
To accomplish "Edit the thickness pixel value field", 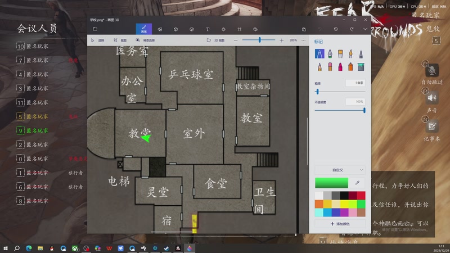I will pos(355,83).
